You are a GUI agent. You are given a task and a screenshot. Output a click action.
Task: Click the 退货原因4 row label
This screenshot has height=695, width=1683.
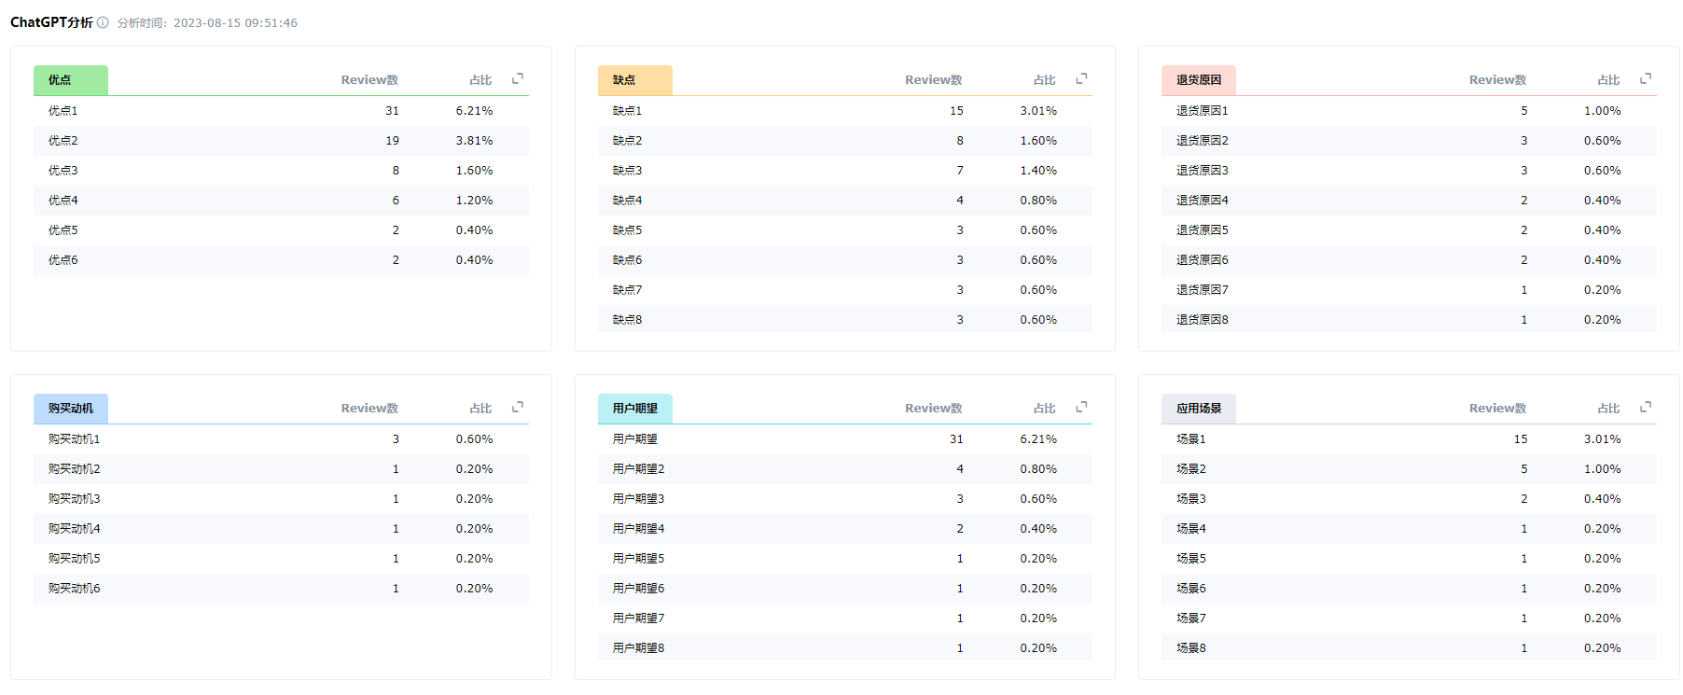1203,201
